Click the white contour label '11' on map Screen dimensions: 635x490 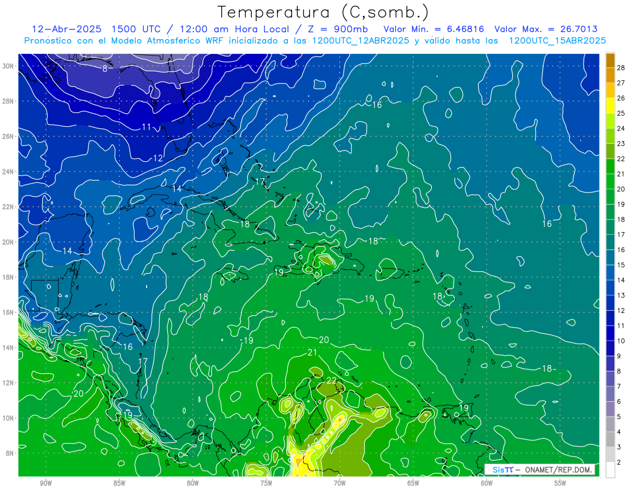[x=147, y=126]
